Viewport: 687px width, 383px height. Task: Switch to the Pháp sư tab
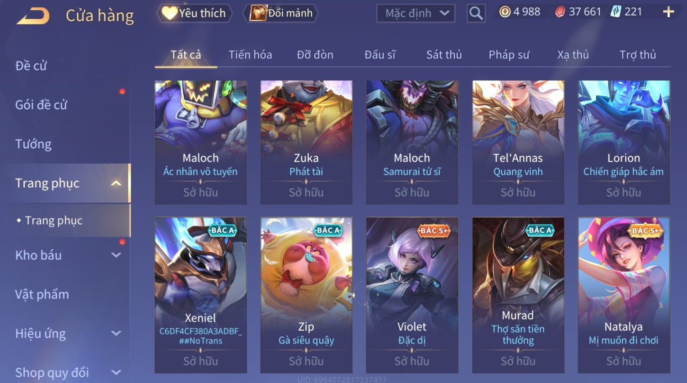(509, 55)
